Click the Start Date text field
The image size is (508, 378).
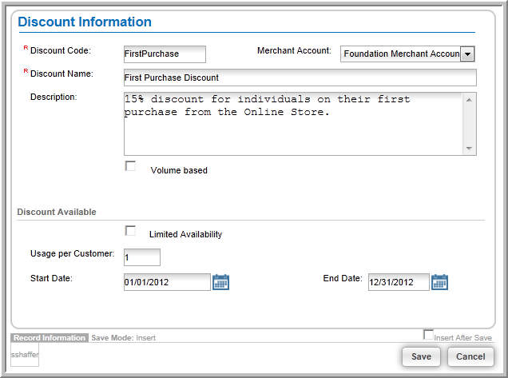click(167, 282)
